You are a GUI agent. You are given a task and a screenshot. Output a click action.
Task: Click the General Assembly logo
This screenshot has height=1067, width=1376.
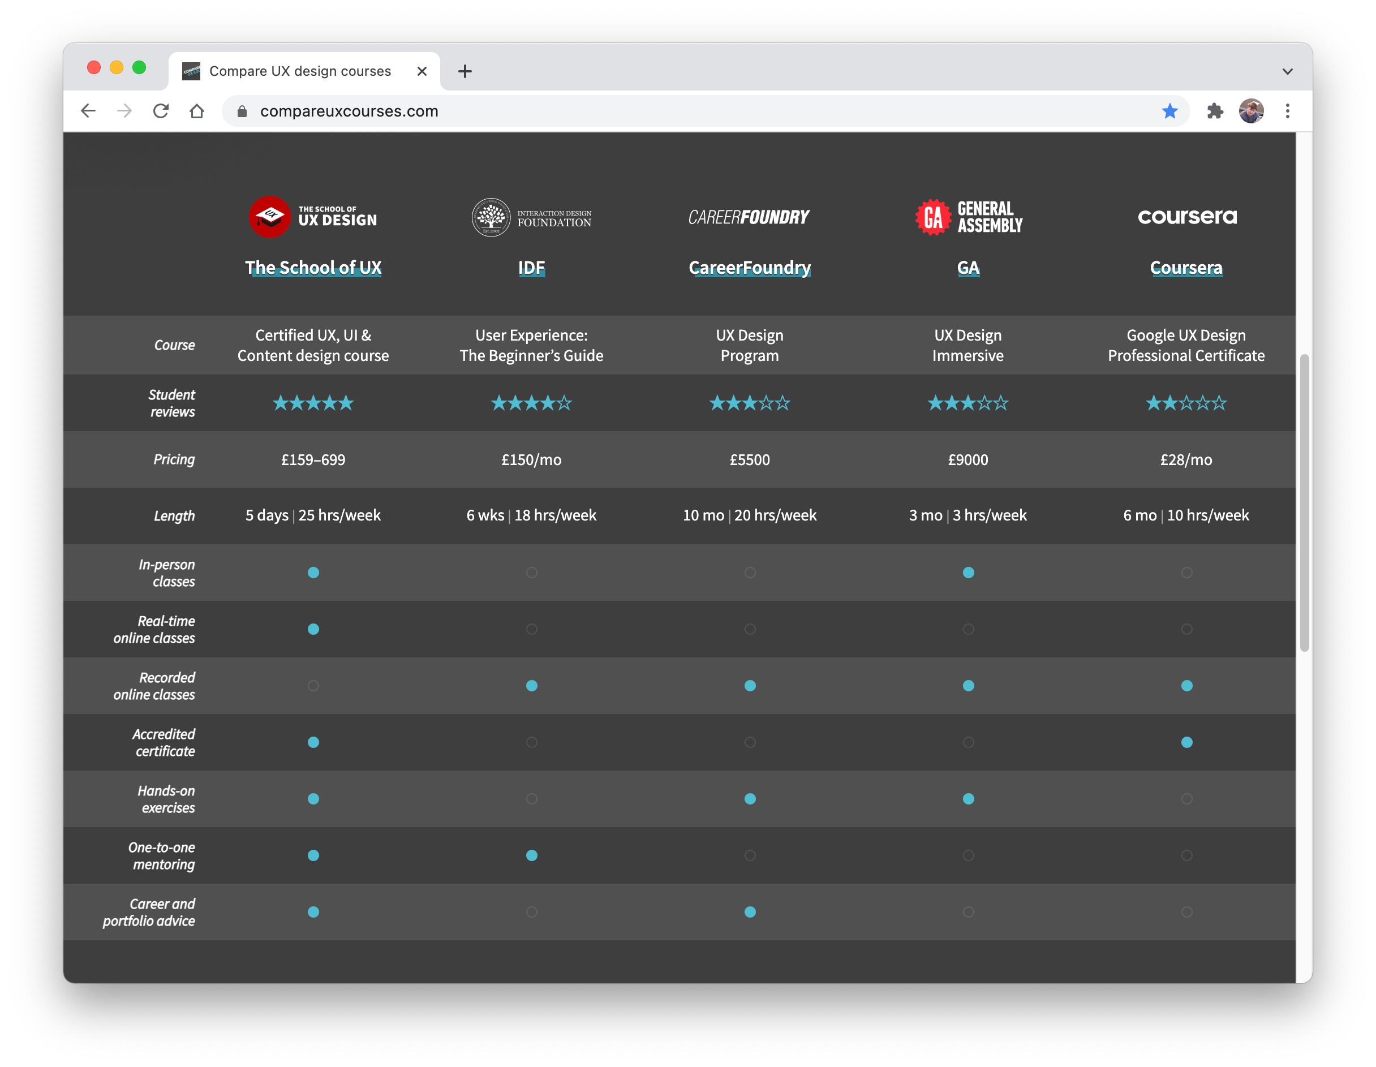967,217
